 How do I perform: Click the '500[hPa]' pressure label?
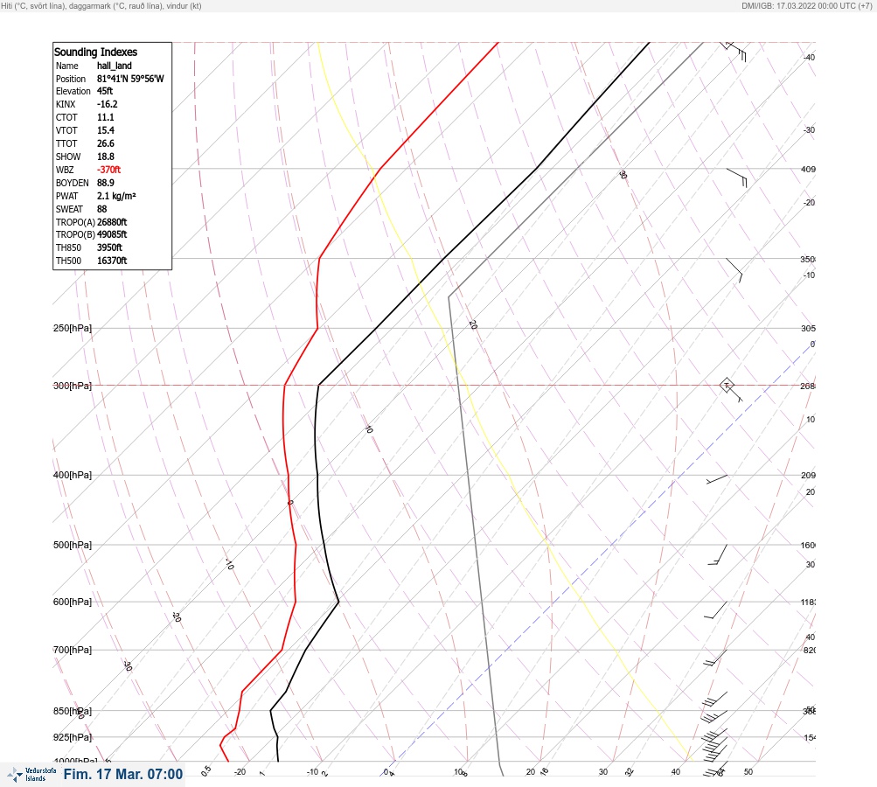(x=73, y=545)
